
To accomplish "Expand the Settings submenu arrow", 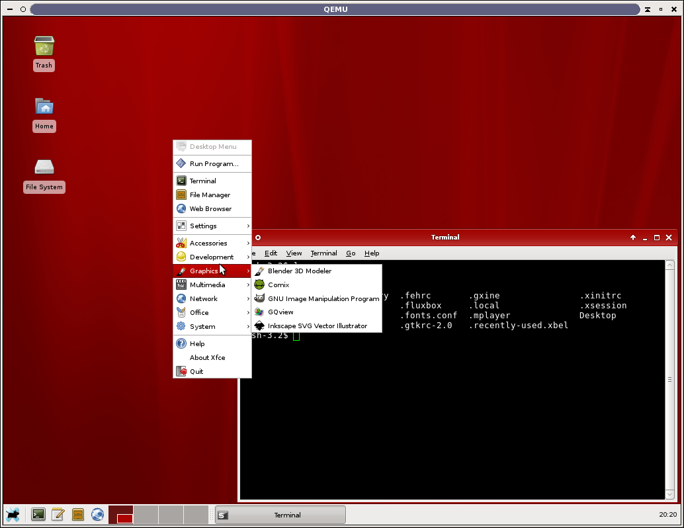I will tap(248, 226).
